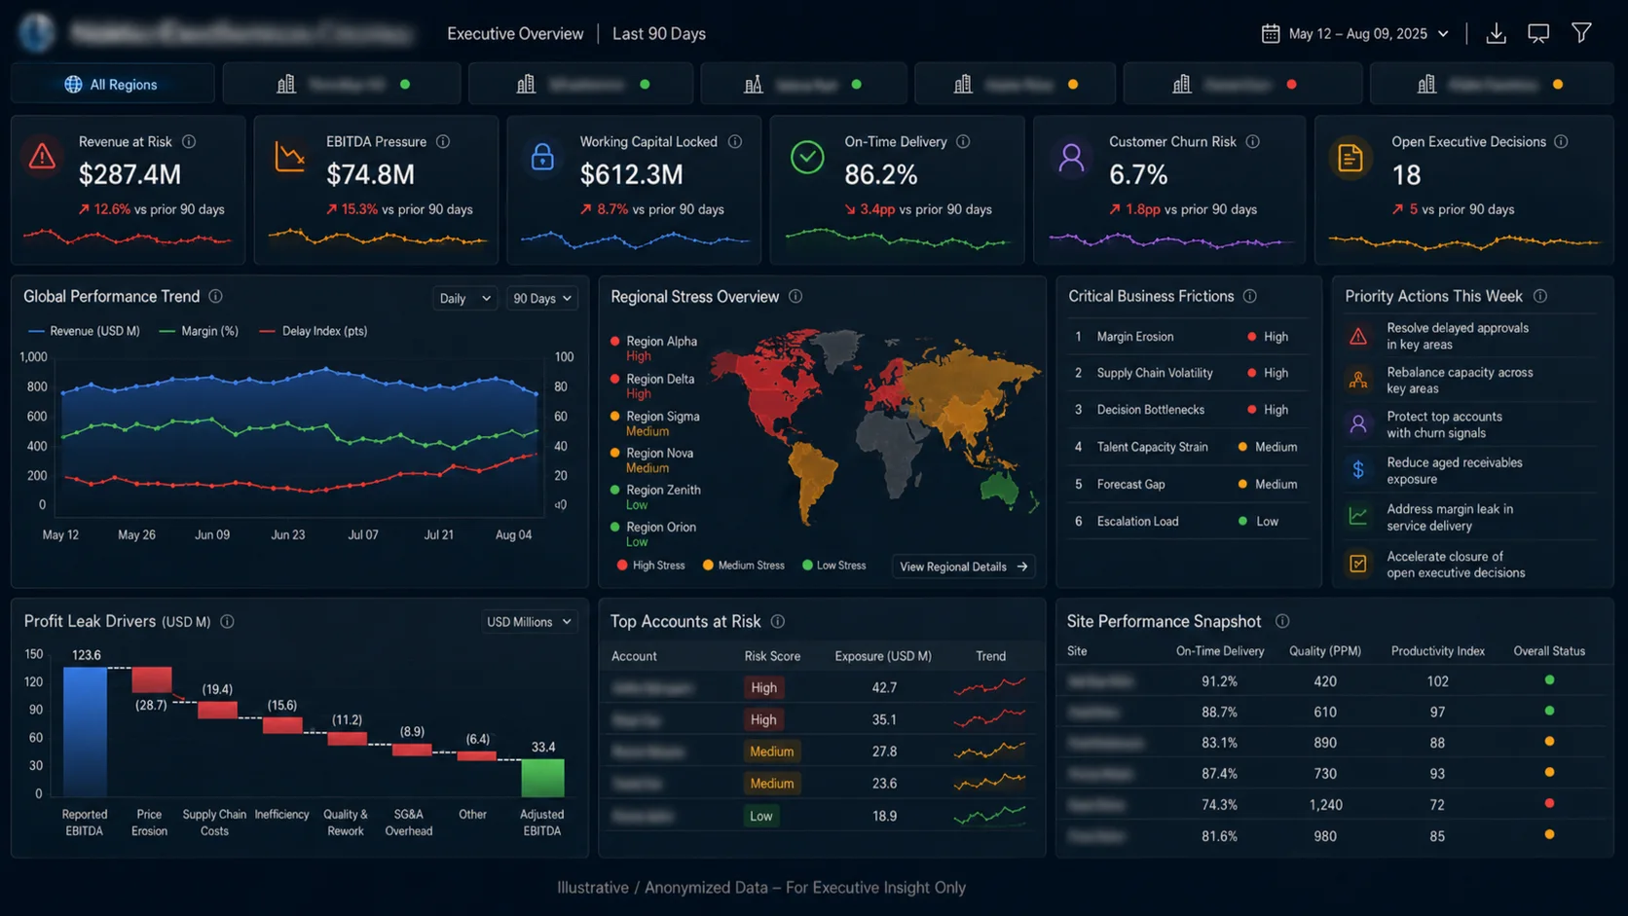Select Region Alpha in stress list
Image resolution: width=1628 pixels, height=916 pixels.
(654, 348)
